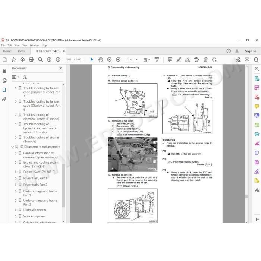Upload file to cloud icon

click(x=22, y=59)
